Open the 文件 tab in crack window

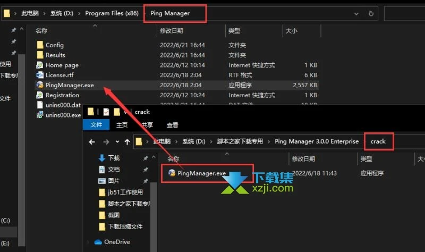(x=96, y=125)
